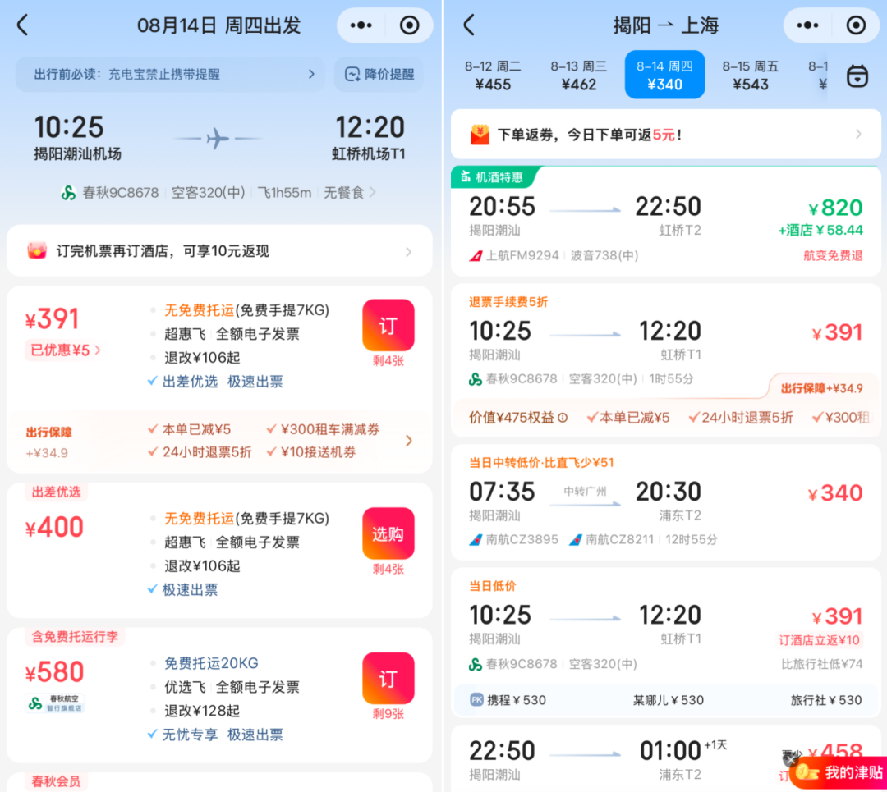Tap the target/radar icon beside the ellipsis
The width and height of the screenshot is (887, 792).
(408, 25)
